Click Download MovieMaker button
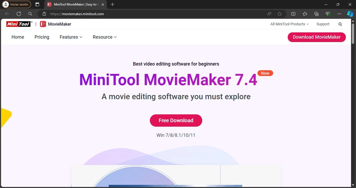 pyautogui.click(x=317, y=37)
